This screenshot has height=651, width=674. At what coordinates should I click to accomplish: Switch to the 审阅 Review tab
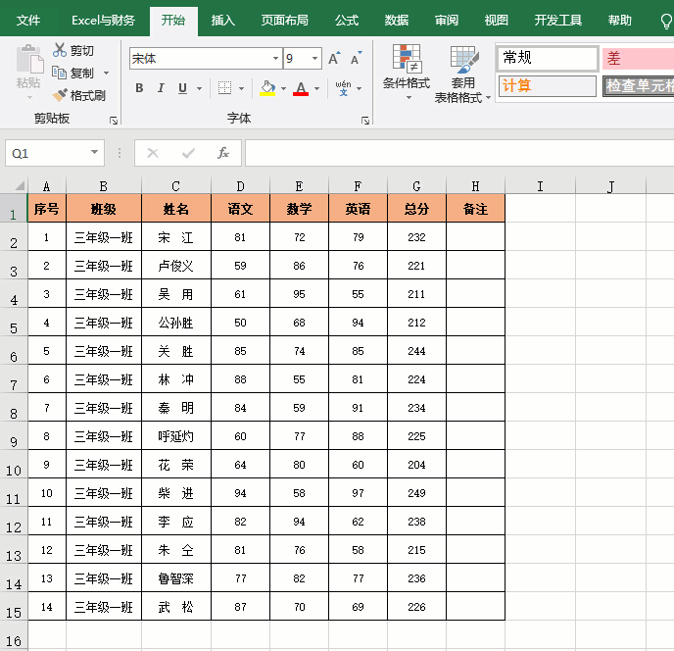446,21
